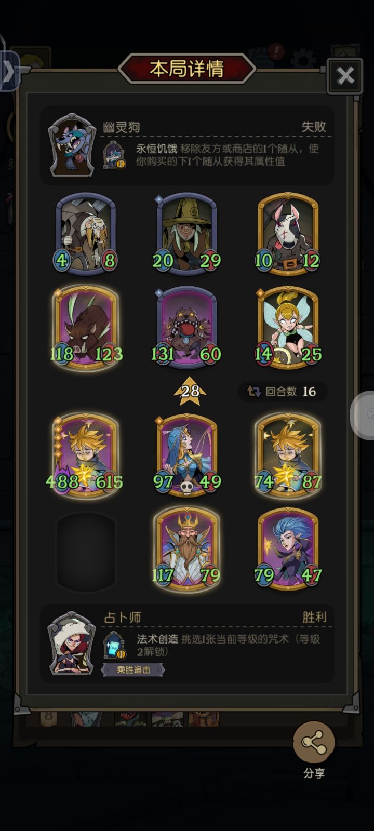Screen dimensions: 374x831
Task: Tap the tier 28 star badge
Action: (190, 391)
